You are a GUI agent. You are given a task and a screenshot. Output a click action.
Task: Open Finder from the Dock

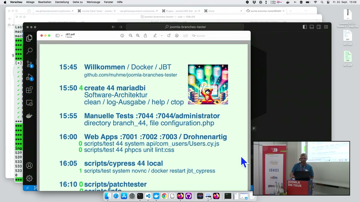pyautogui.click(x=108, y=196)
